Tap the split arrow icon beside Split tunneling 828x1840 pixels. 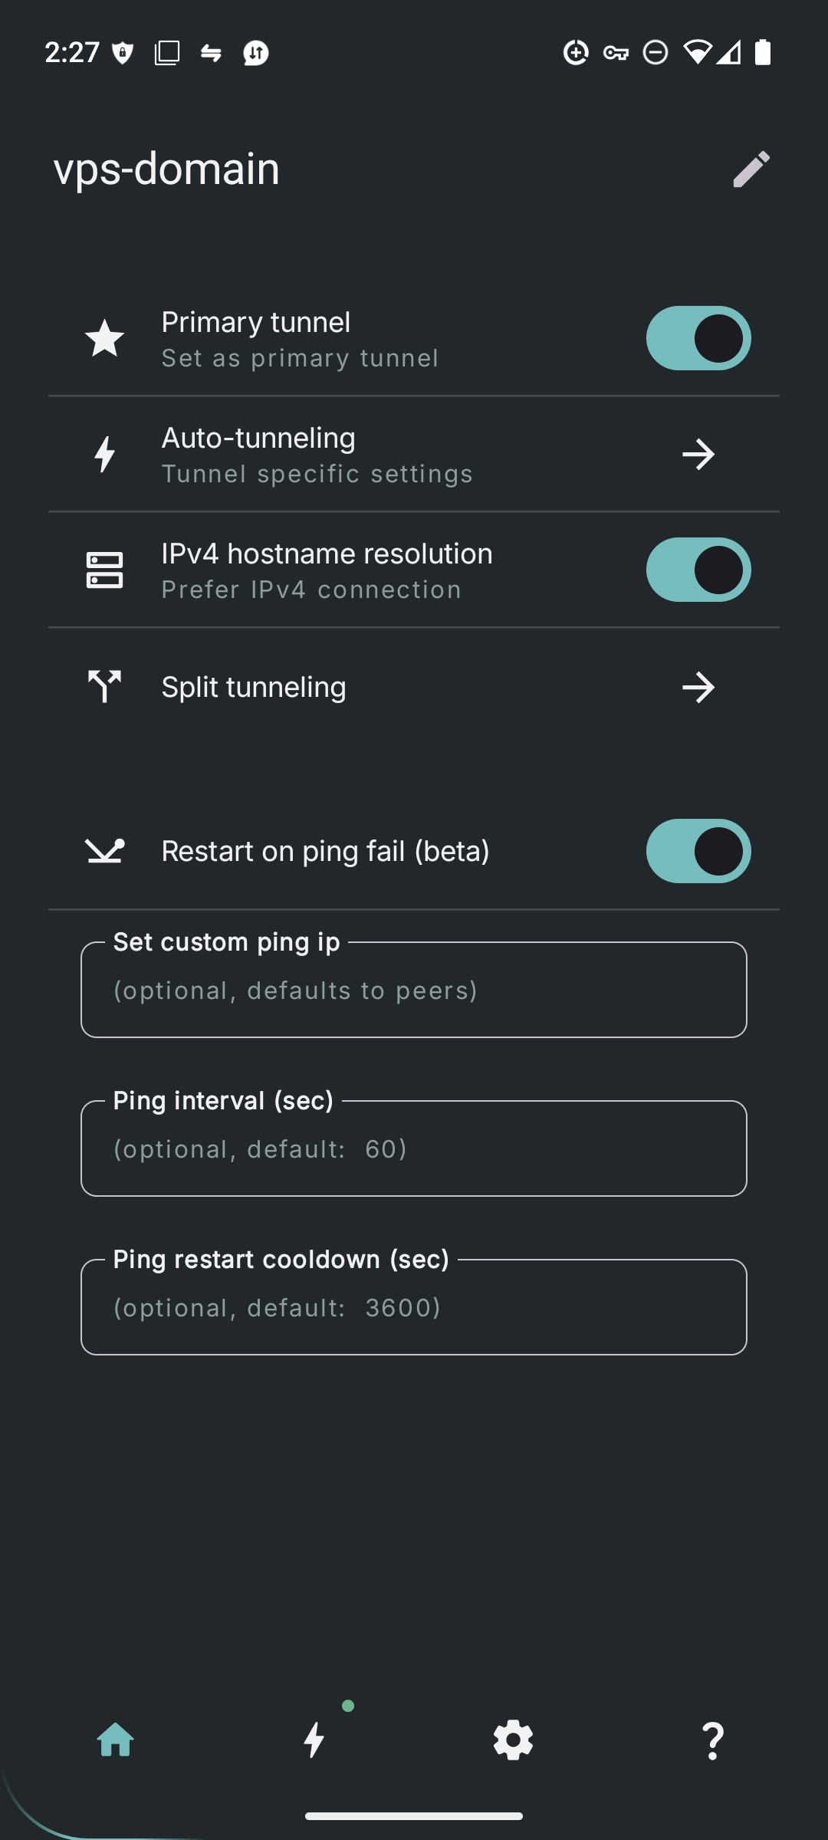pos(105,686)
